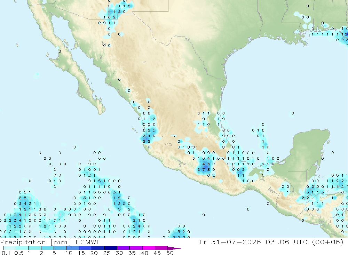Screen dimensions: 348x255
Task: Click the 'ECMWF' model label
Action: (x=88, y=242)
